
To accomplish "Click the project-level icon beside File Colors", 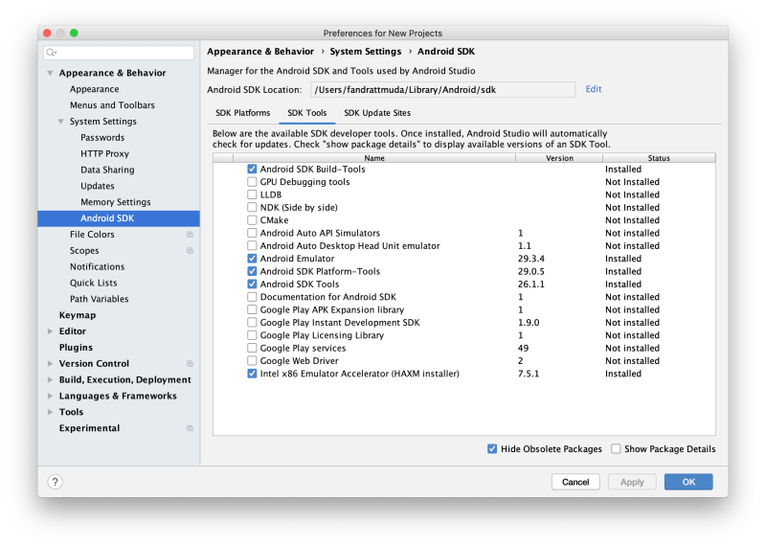I will [190, 235].
